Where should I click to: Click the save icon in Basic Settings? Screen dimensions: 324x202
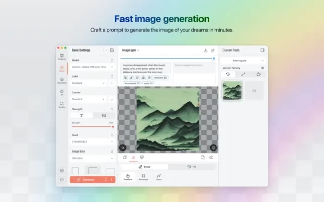pyautogui.click(x=112, y=50)
